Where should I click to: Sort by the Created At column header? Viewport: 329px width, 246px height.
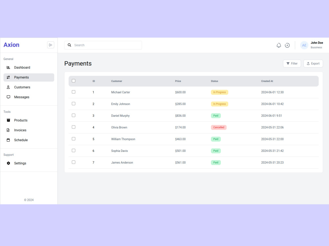267,81
